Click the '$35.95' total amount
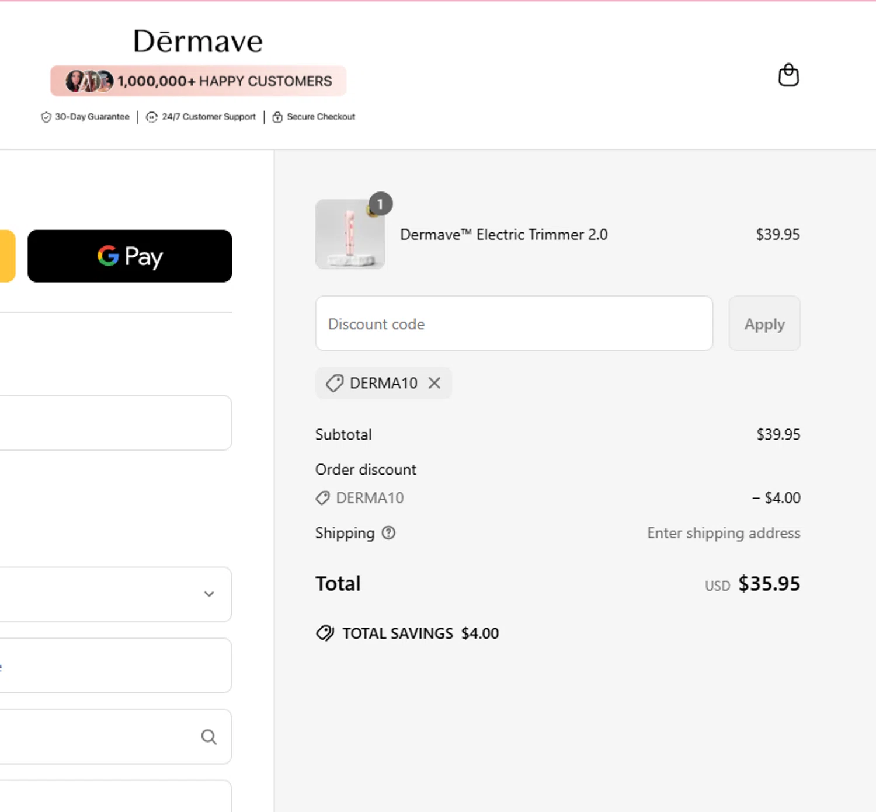 pyautogui.click(x=769, y=584)
